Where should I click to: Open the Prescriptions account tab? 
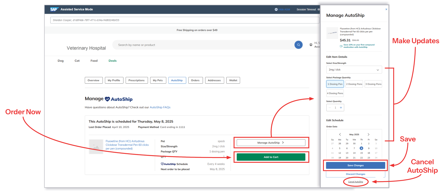pos(136,80)
